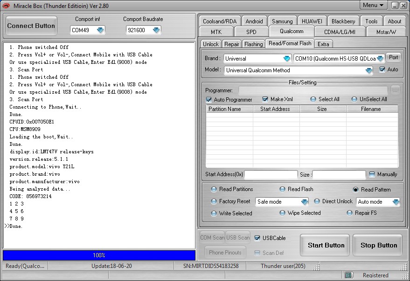Toggle the USBCable checkbox
Viewport: 410px width, 281px height.
tap(257, 238)
